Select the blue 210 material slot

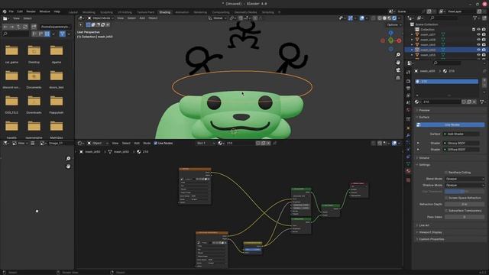pos(446,82)
